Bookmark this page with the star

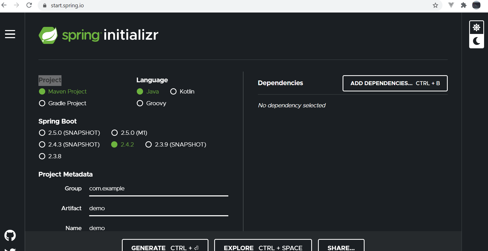(x=435, y=5)
